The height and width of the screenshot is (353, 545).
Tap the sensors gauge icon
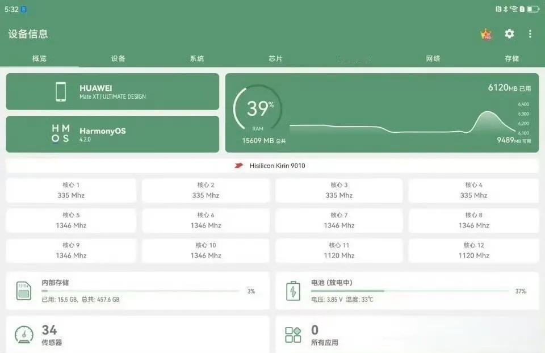[x=24, y=335]
